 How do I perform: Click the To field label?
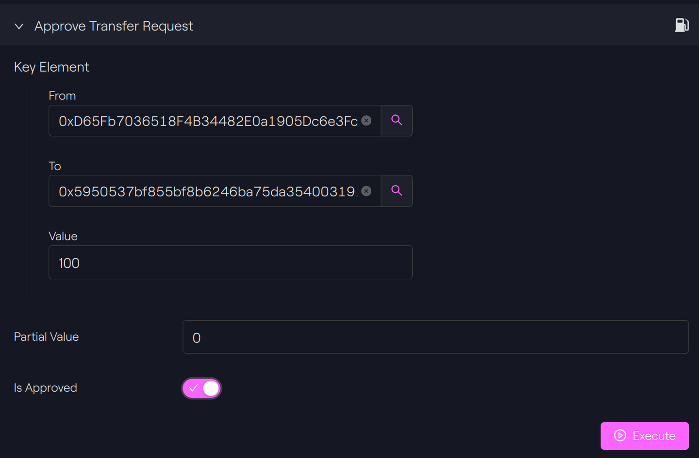(x=55, y=166)
